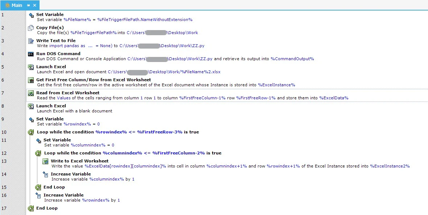428x215 pixels.
Task: Click the Set Variable icon on line 1
Action: [x=31, y=16]
